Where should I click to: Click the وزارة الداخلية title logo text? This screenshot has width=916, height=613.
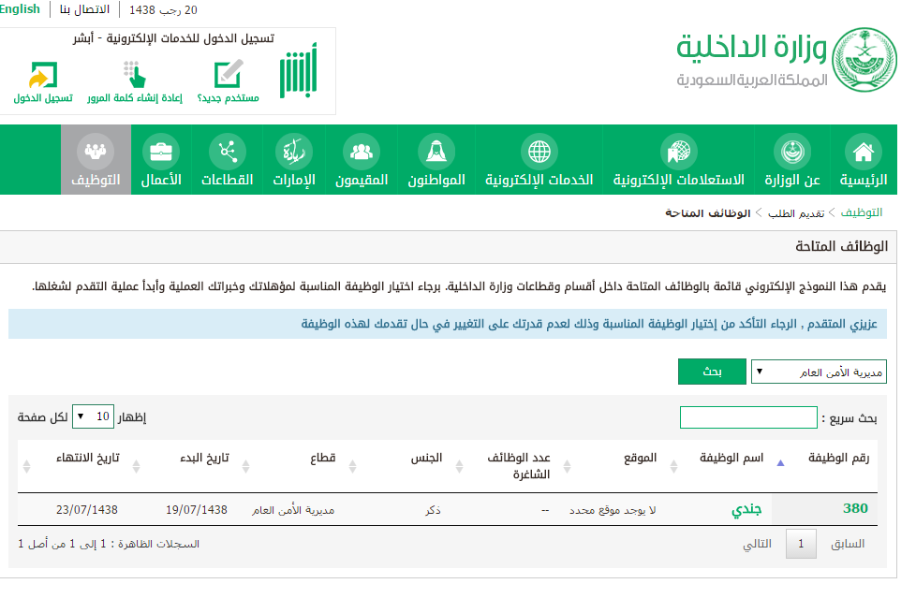[x=752, y=48]
